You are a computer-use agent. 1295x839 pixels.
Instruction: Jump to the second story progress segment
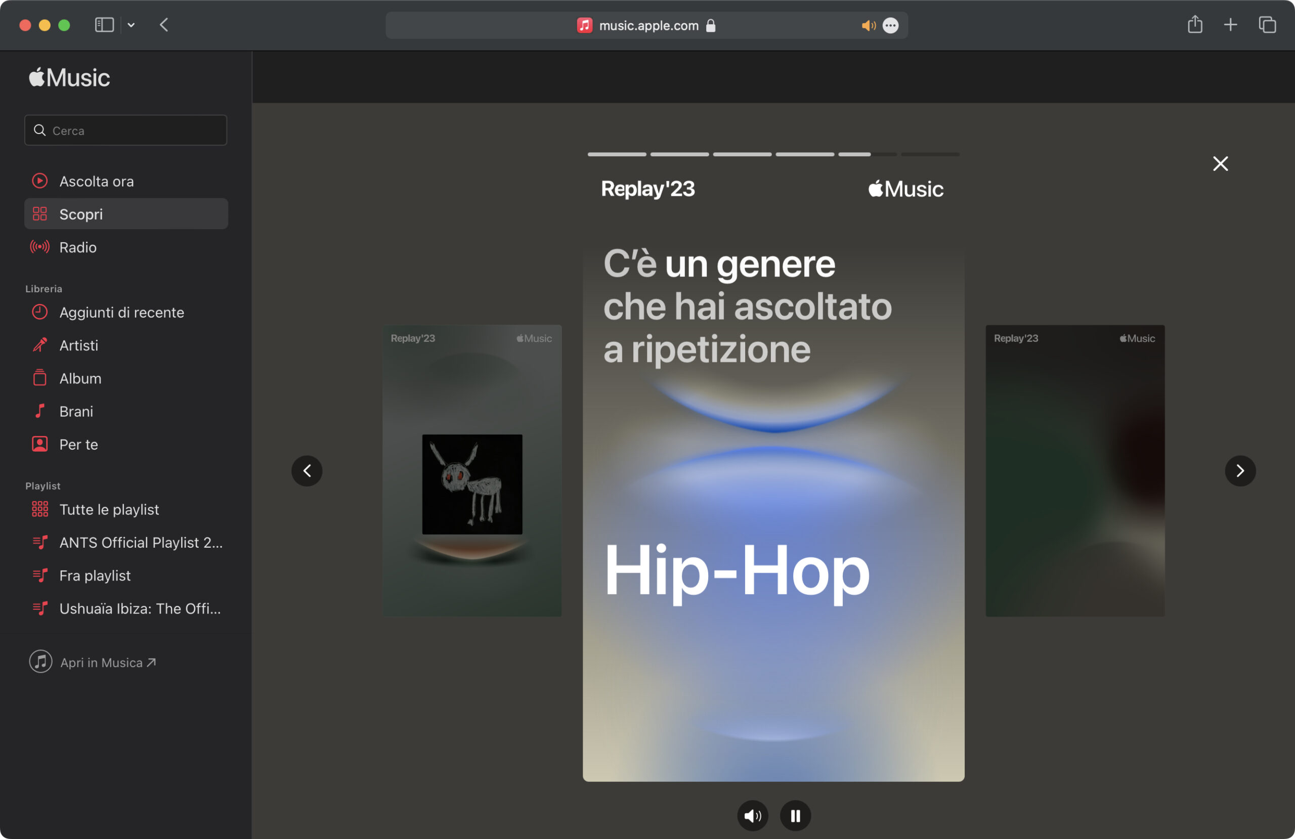click(679, 155)
